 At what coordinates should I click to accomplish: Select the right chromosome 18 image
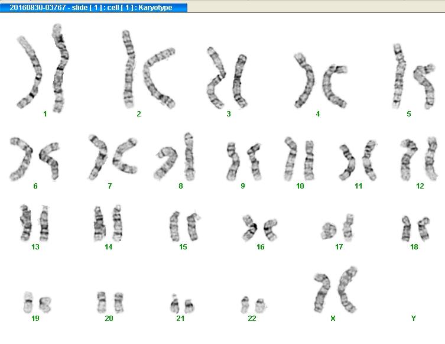click(424, 229)
